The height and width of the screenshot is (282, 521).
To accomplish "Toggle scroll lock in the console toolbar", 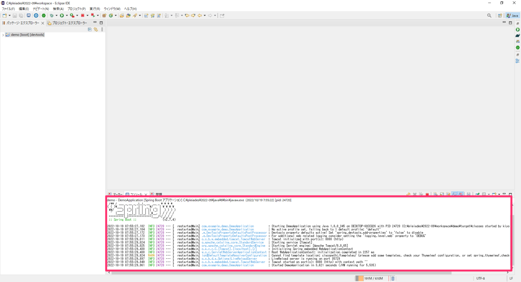I will click(x=442, y=194).
